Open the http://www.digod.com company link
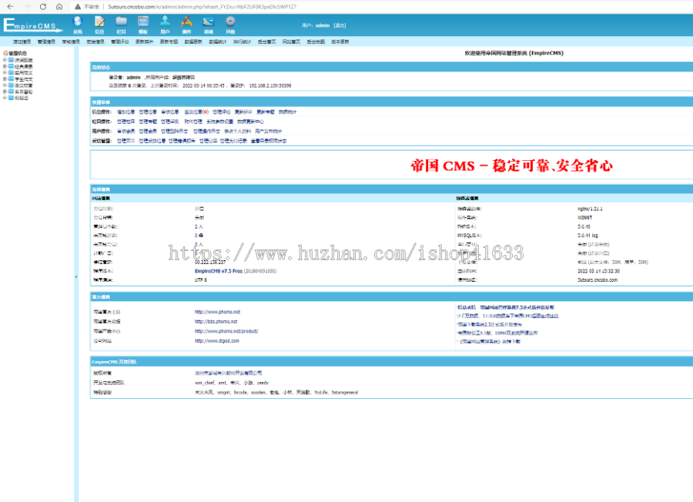The height and width of the screenshot is (502, 693). coord(217,341)
